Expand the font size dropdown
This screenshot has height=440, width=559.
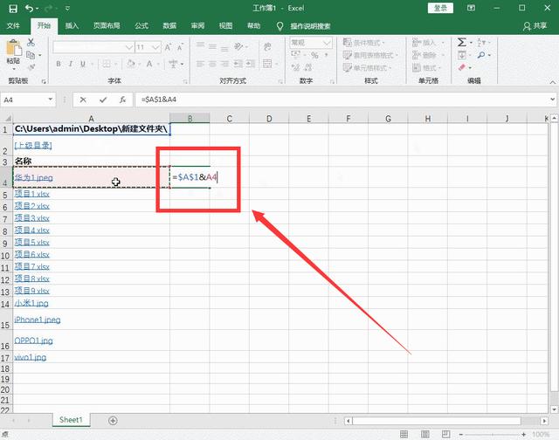[x=154, y=48]
